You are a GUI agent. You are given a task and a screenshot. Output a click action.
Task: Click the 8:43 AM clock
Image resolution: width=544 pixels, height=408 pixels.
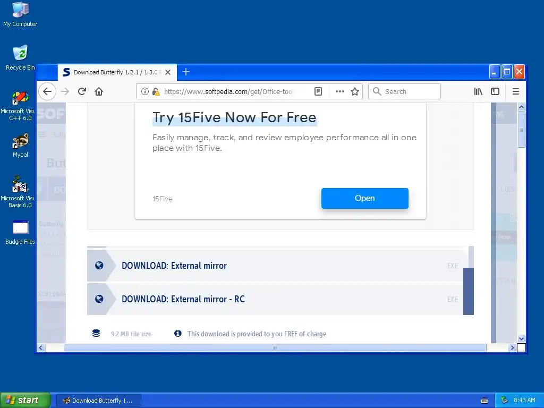click(524, 401)
